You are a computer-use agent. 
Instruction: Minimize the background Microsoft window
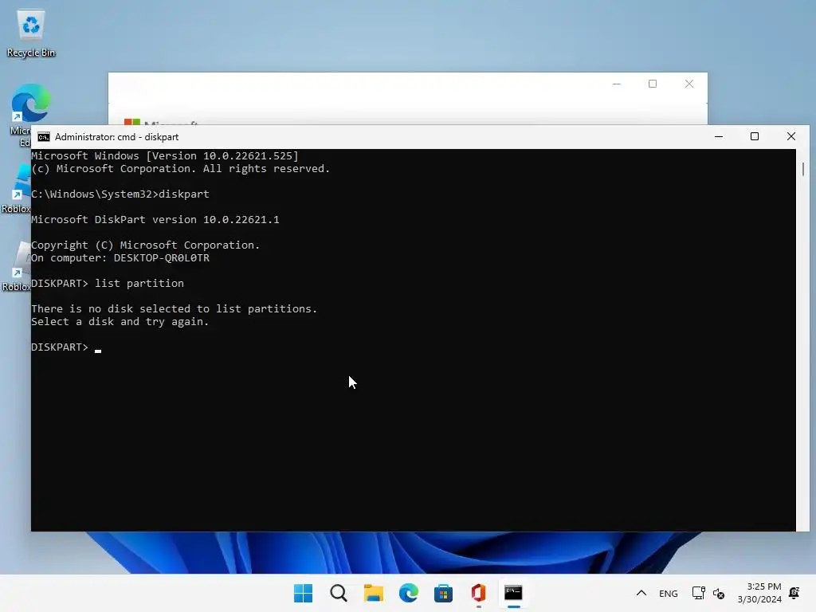point(617,84)
